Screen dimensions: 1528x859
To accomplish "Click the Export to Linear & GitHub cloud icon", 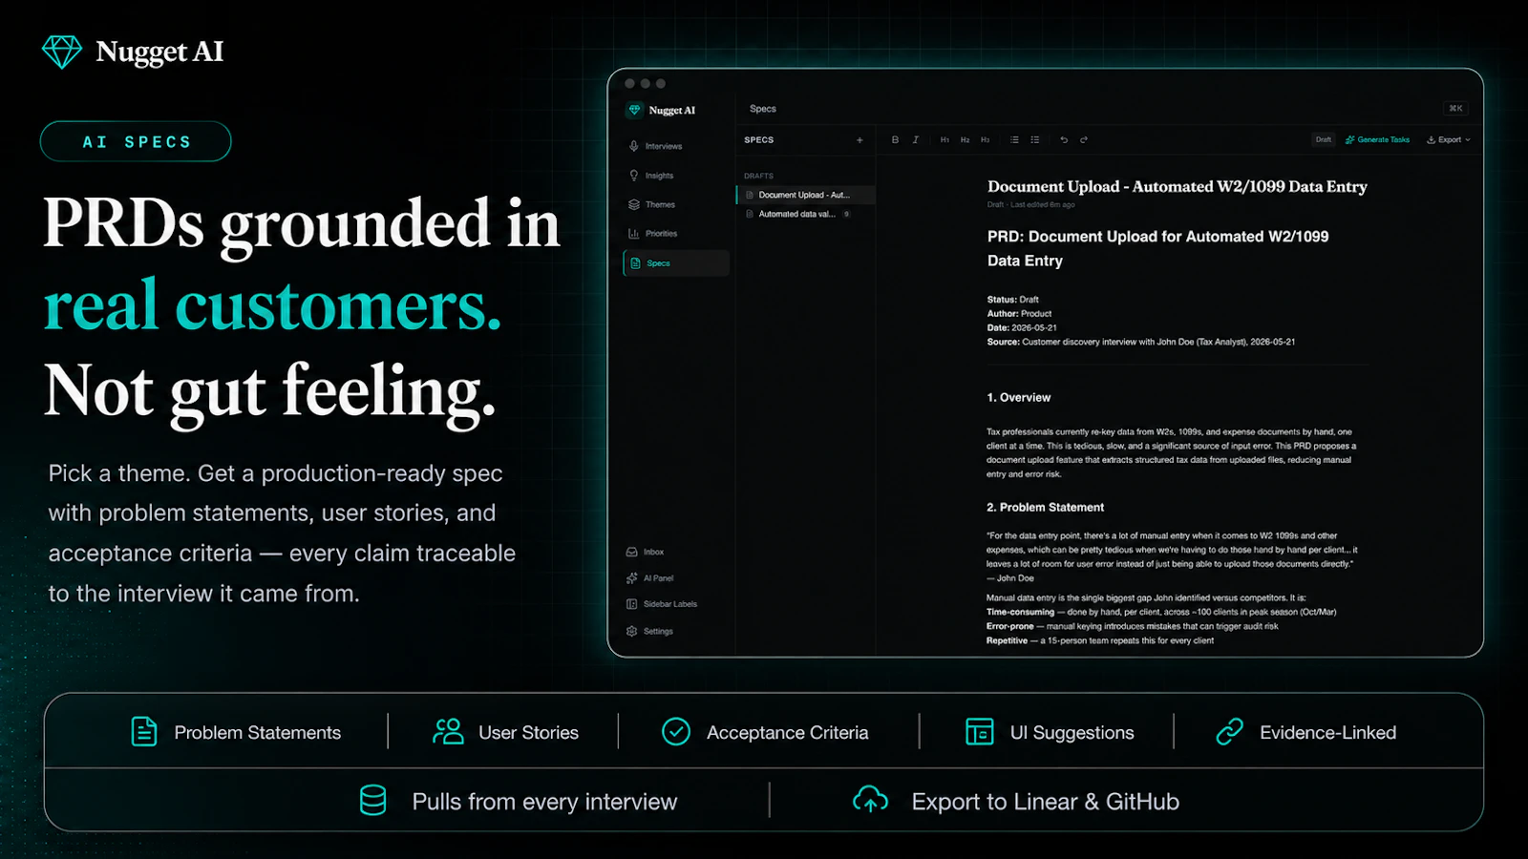I will tap(870, 800).
